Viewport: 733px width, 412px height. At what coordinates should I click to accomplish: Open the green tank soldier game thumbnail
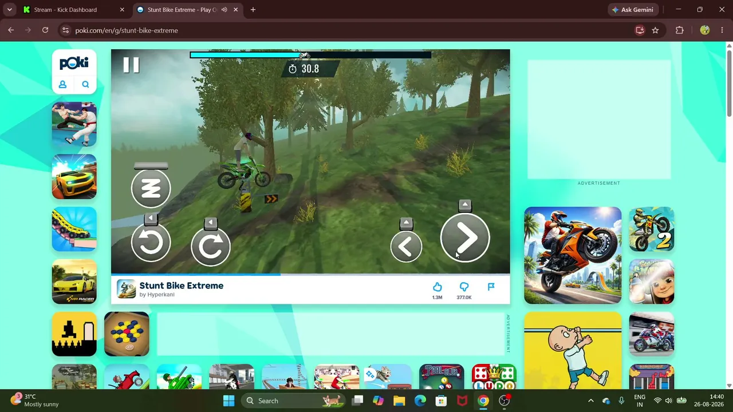[179, 377]
